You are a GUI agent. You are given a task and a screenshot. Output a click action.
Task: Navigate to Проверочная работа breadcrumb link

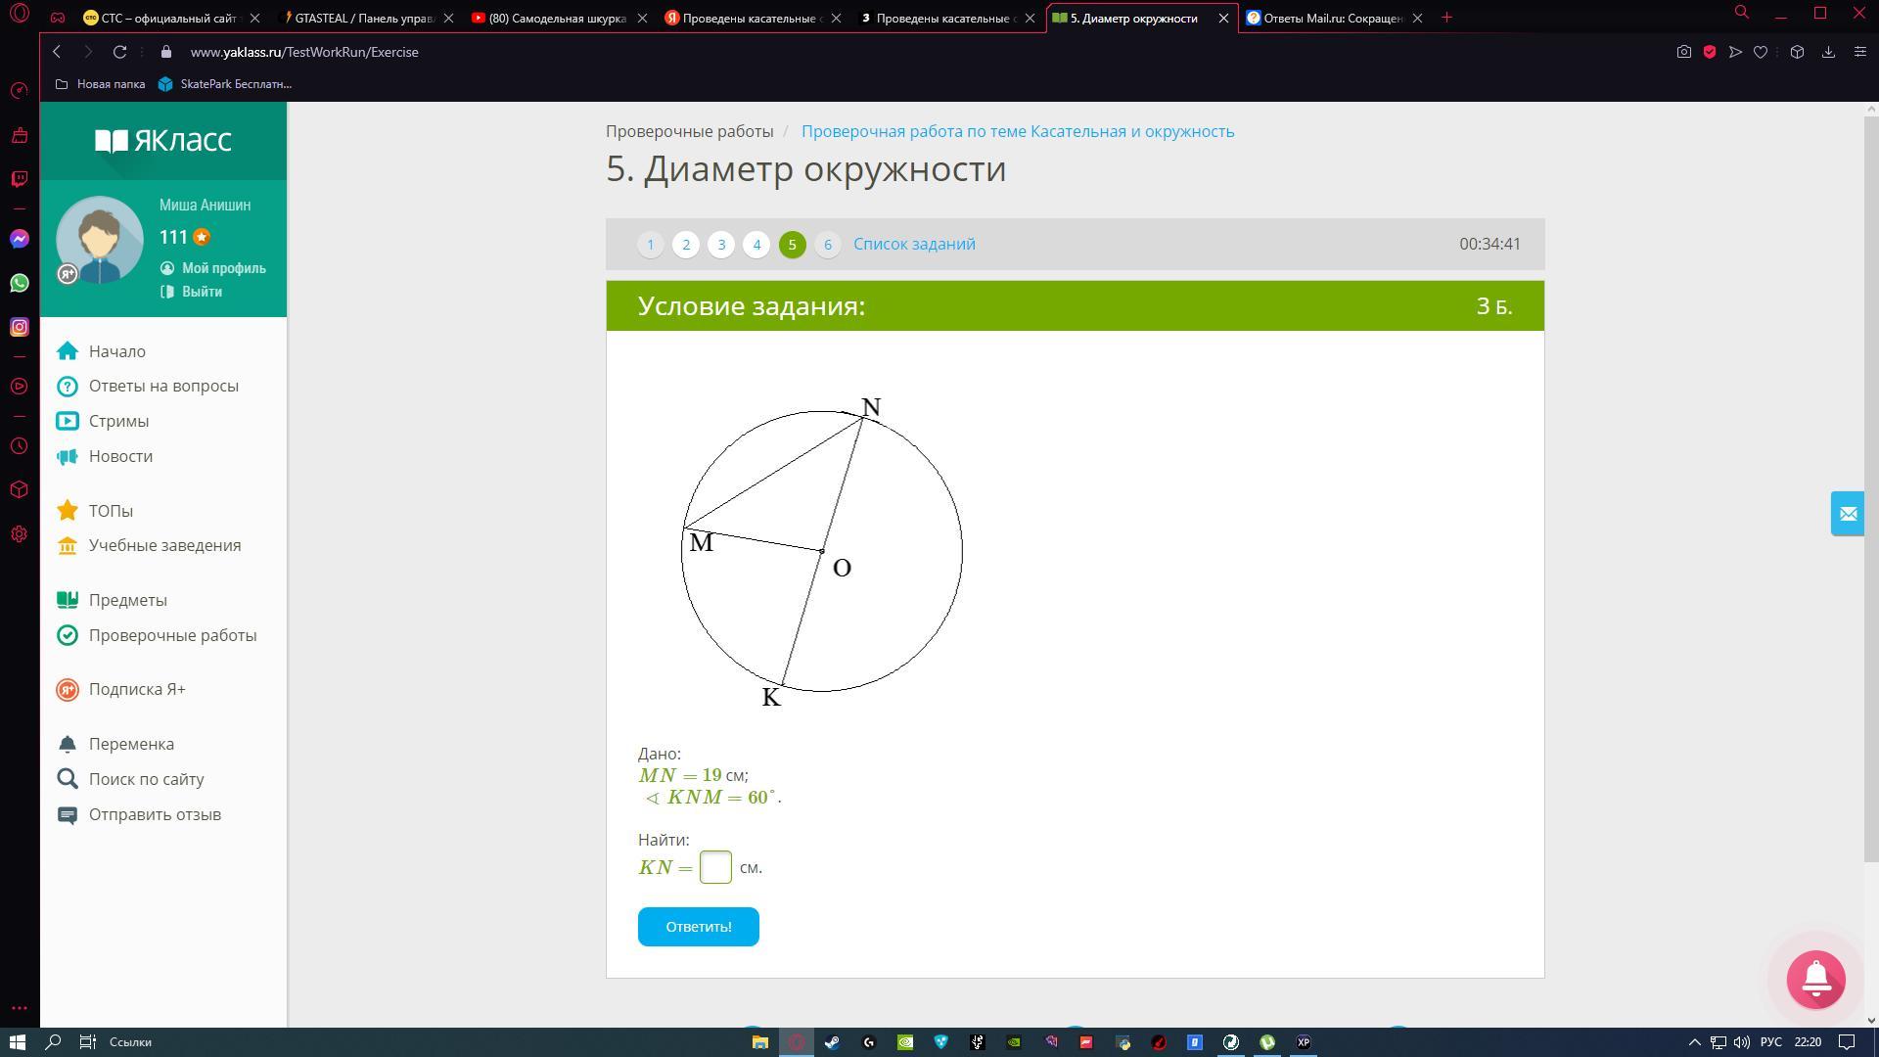(1018, 130)
